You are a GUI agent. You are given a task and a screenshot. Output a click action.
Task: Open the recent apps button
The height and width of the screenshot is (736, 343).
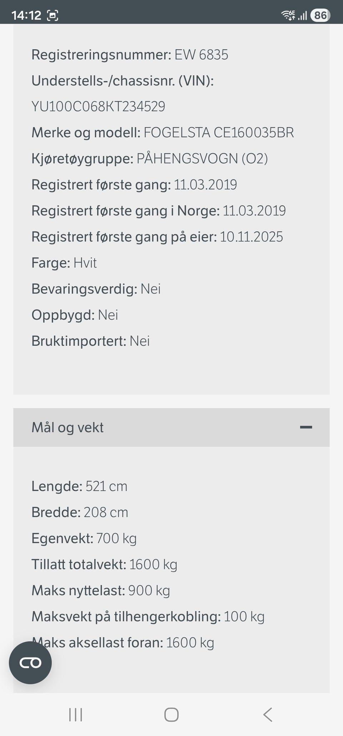(x=75, y=715)
